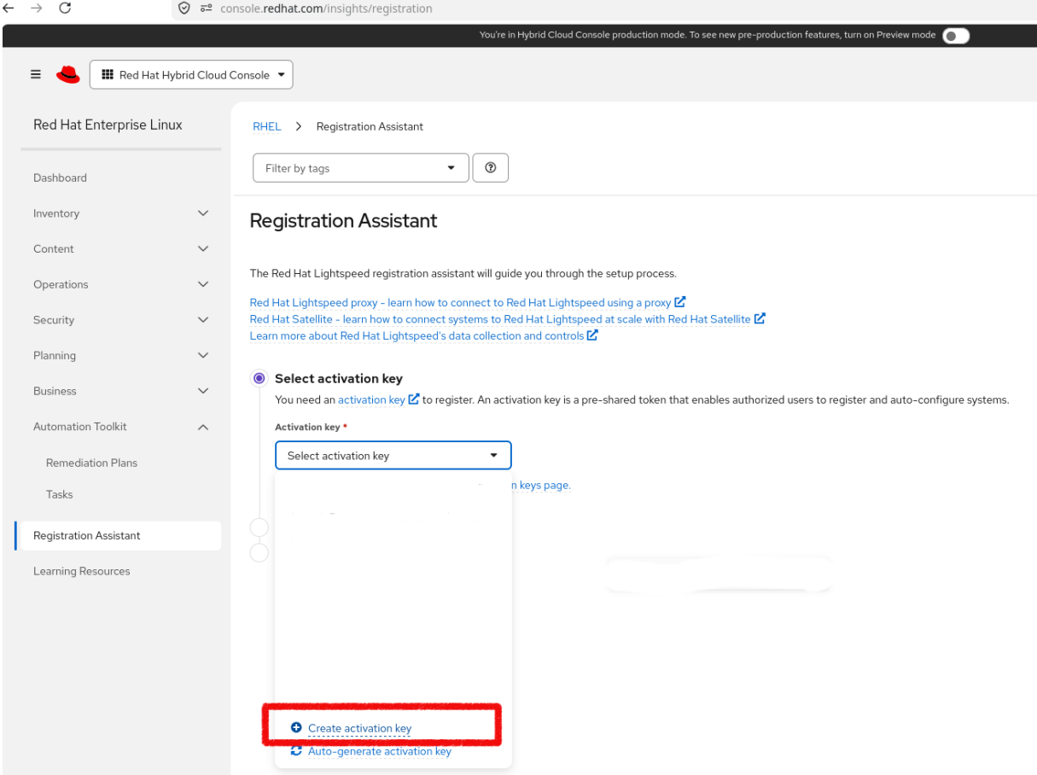1037x775 pixels.
Task: Expand the Inventory section
Action: (x=120, y=213)
